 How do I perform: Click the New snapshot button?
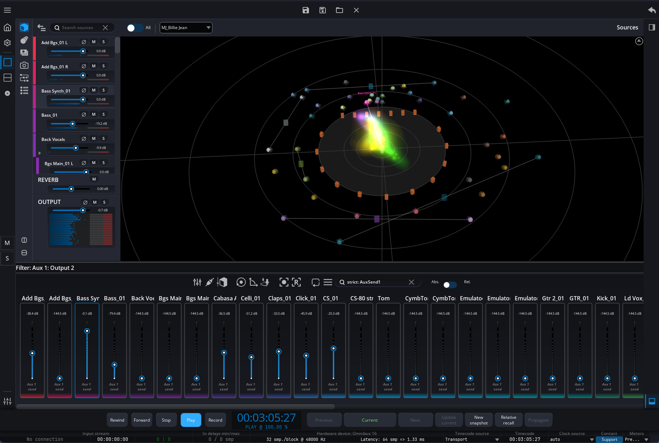tap(479, 420)
